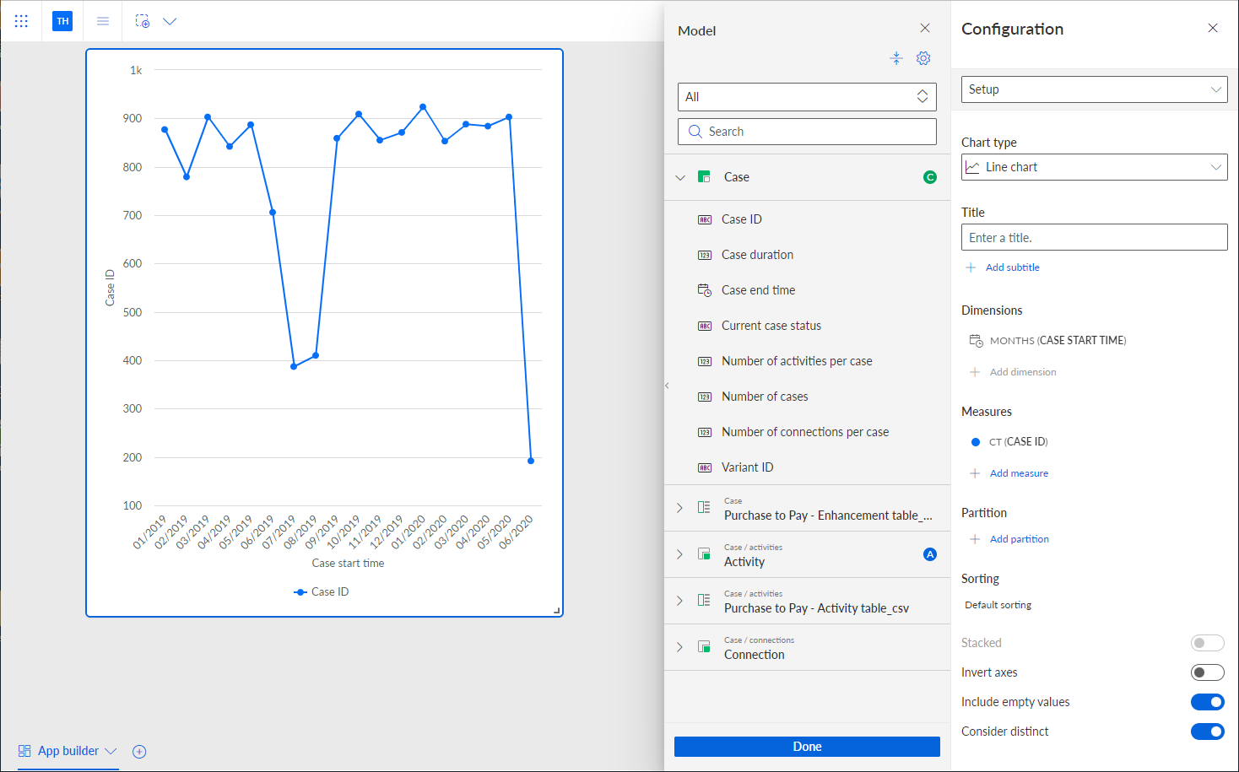The height and width of the screenshot is (772, 1239).
Task: Open the All filter dropdown
Action: tap(807, 97)
